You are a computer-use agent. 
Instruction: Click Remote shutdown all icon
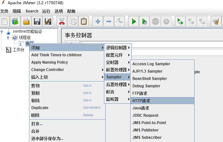[x=202, y=21]
